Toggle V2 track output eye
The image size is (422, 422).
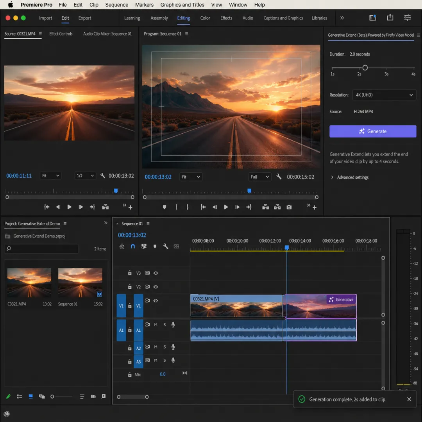[156, 287]
